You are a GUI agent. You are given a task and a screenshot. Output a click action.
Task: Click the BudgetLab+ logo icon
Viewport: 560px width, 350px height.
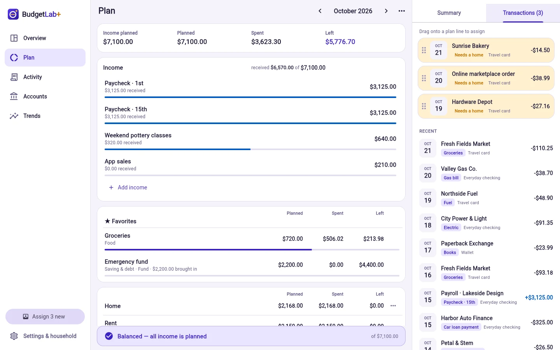[x=13, y=14]
